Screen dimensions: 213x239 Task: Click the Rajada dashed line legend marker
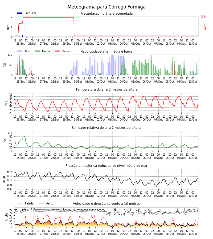coord(20,204)
